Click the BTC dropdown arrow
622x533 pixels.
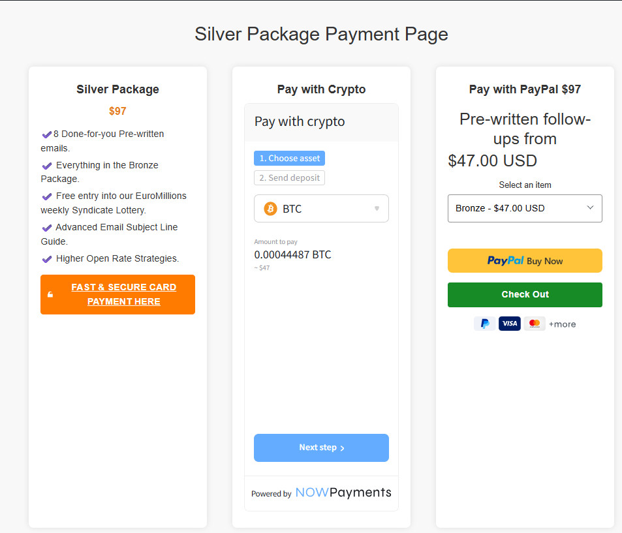(377, 209)
